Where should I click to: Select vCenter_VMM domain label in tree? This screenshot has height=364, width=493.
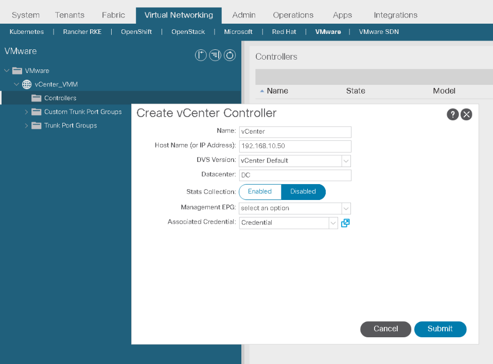(x=56, y=84)
